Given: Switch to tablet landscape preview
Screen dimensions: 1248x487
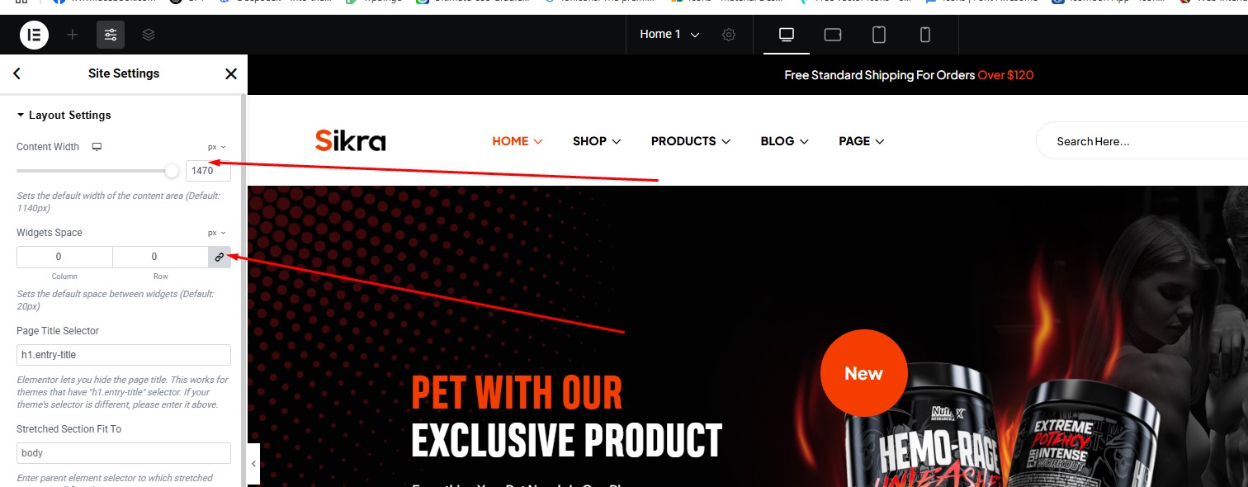Looking at the screenshot, I should (833, 35).
